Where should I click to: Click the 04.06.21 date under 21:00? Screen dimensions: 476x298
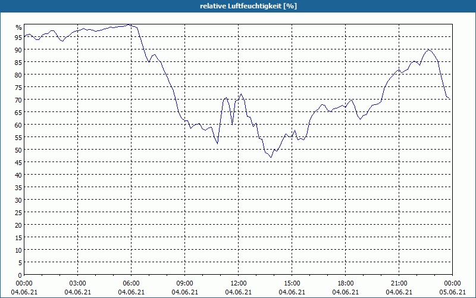pyautogui.click(x=399, y=292)
